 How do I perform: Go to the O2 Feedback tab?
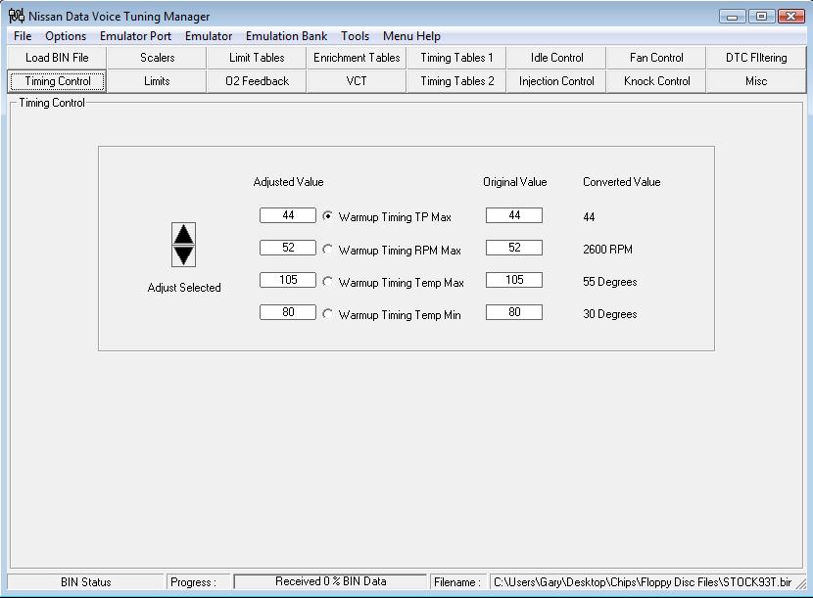pyautogui.click(x=257, y=81)
